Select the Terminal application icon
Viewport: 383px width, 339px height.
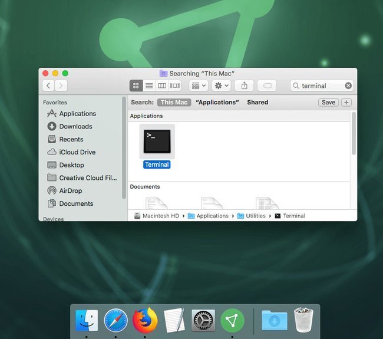(x=157, y=141)
